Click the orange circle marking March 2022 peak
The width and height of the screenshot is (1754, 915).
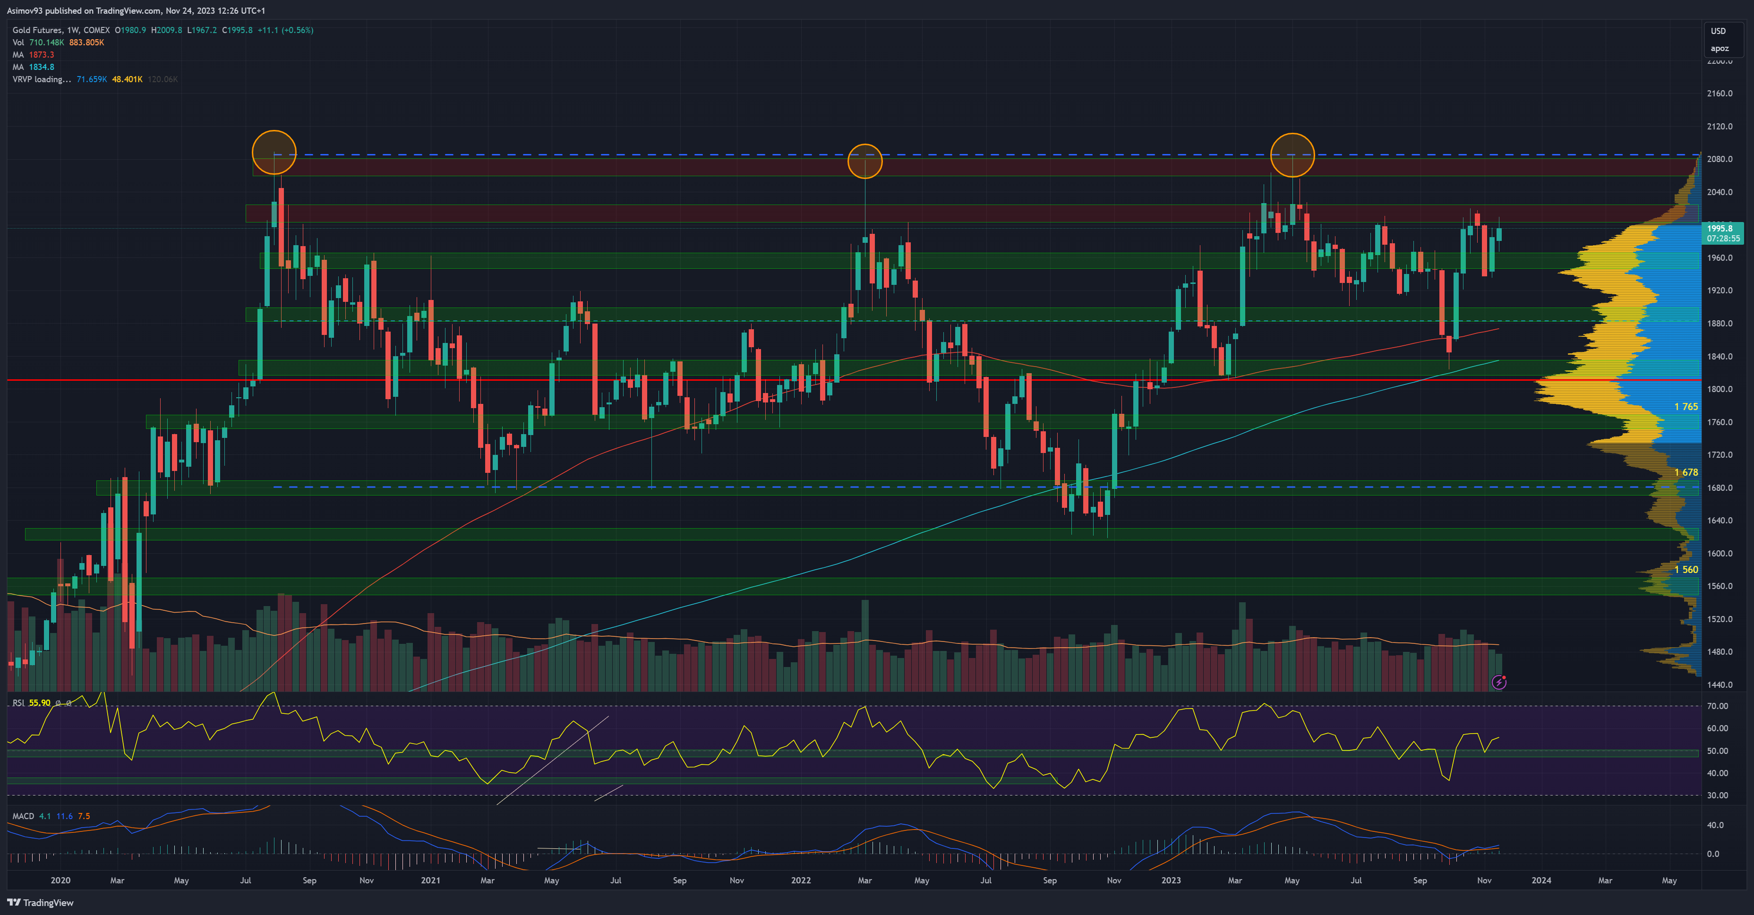click(865, 162)
